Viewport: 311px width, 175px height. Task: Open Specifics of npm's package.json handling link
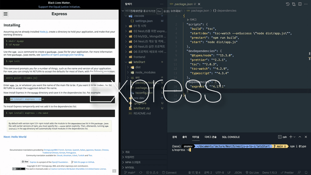(62, 55)
